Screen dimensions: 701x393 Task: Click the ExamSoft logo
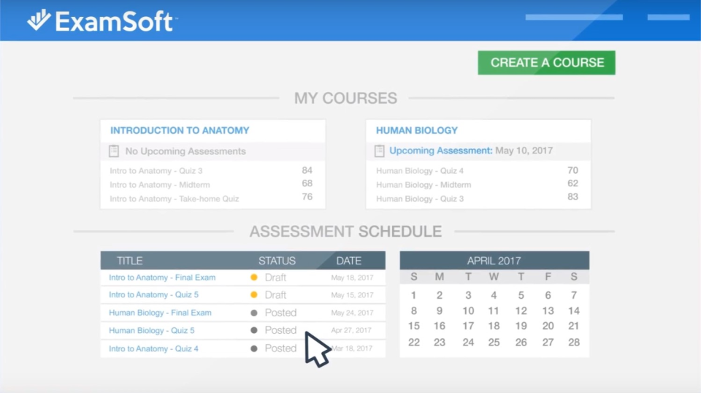click(x=102, y=21)
